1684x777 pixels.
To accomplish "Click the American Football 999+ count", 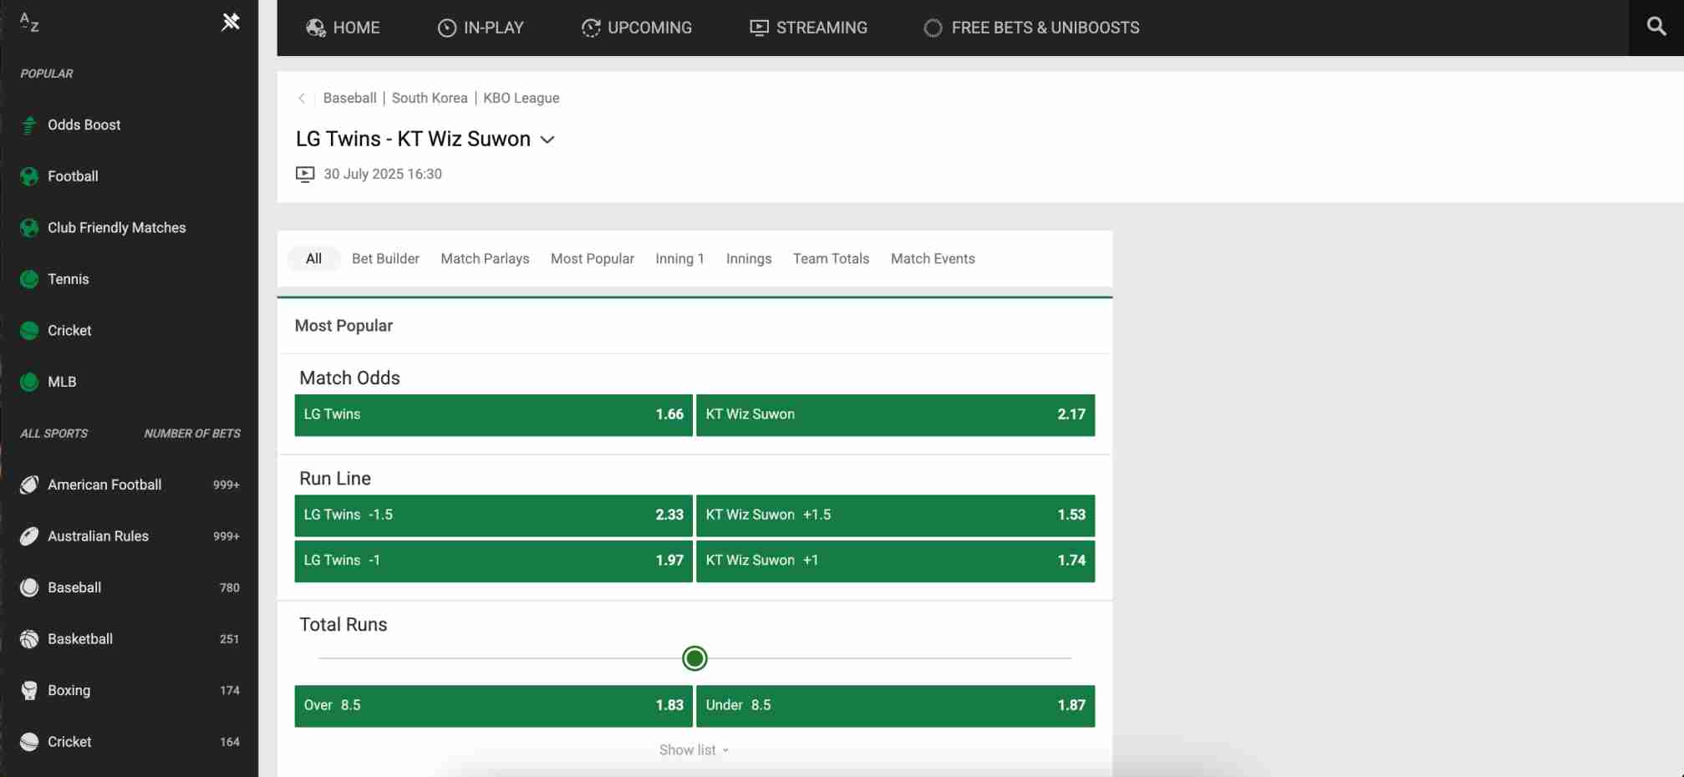I will point(226,485).
